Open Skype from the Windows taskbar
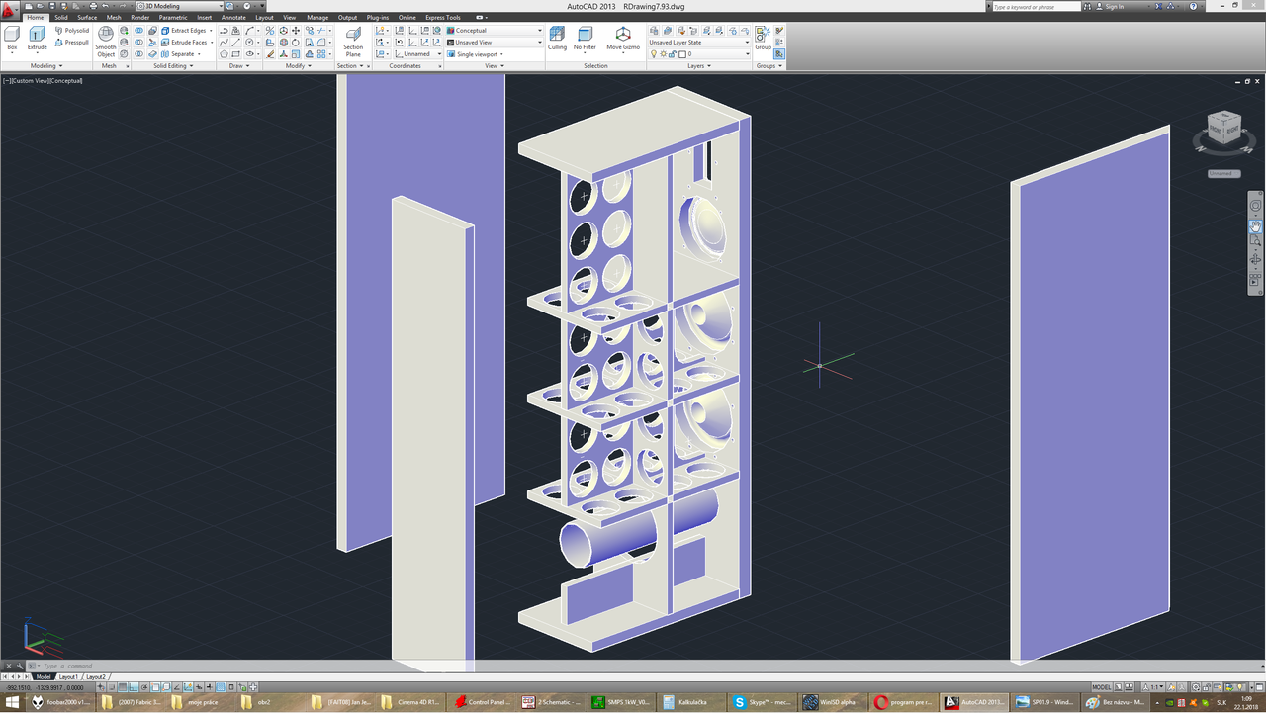 pyautogui.click(x=762, y=702)
